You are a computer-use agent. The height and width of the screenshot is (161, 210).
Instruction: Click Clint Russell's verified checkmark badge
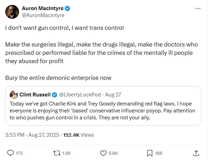tap(54, 95)
